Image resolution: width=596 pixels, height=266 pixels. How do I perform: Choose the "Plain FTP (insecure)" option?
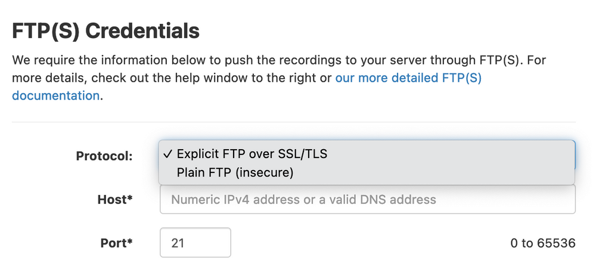point(235,173)
